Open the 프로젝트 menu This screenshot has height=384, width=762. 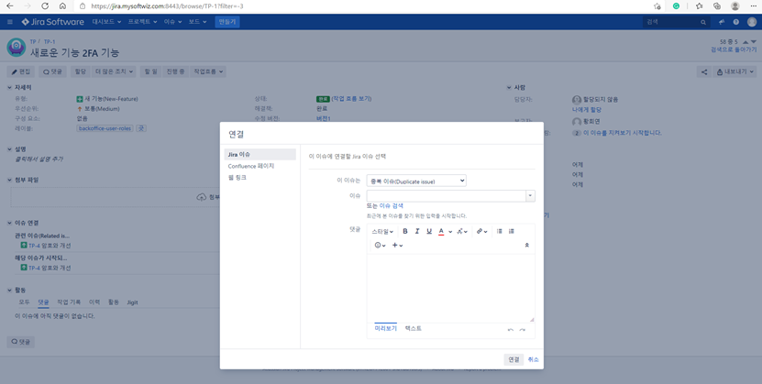click(x=142, y=22)
